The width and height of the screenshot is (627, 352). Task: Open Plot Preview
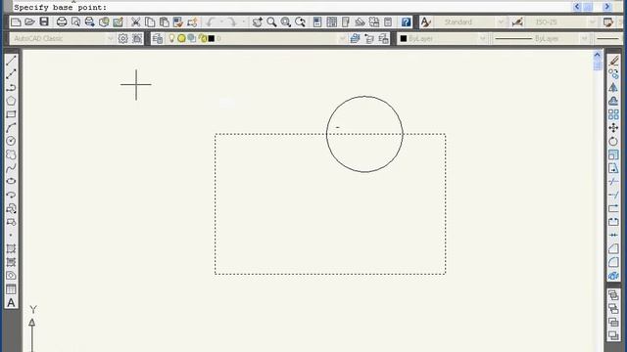coord(75,22)
